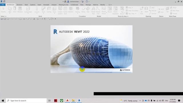Open the Area dropdown in Room & Area
183x103 pixels.
pos(132,8)
